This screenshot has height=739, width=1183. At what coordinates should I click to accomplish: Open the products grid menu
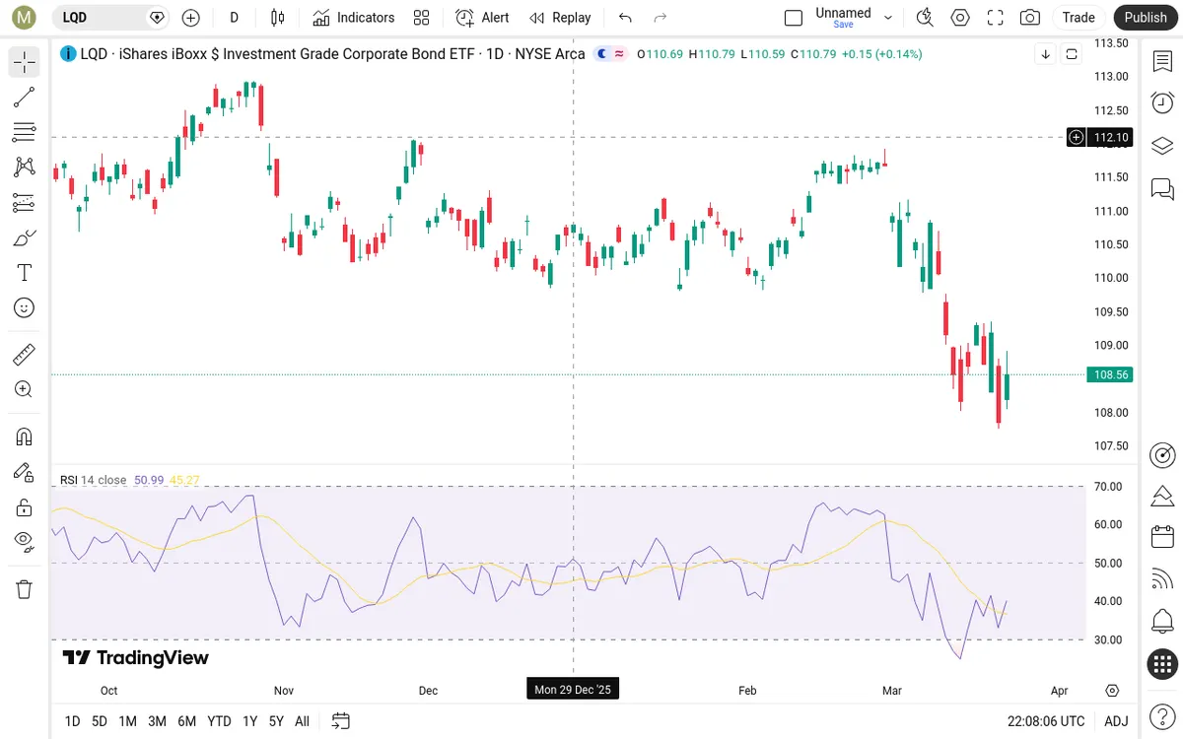1162,664
